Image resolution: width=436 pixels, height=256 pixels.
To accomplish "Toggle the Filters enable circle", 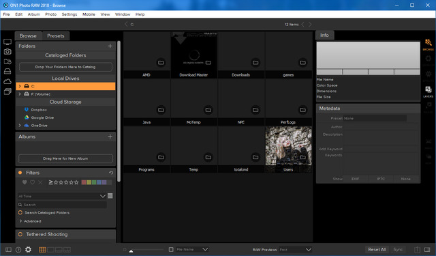I will click(20, 173).
